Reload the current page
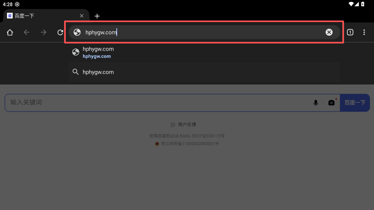This screenshot has height=210, width=374. click(60, 32)
